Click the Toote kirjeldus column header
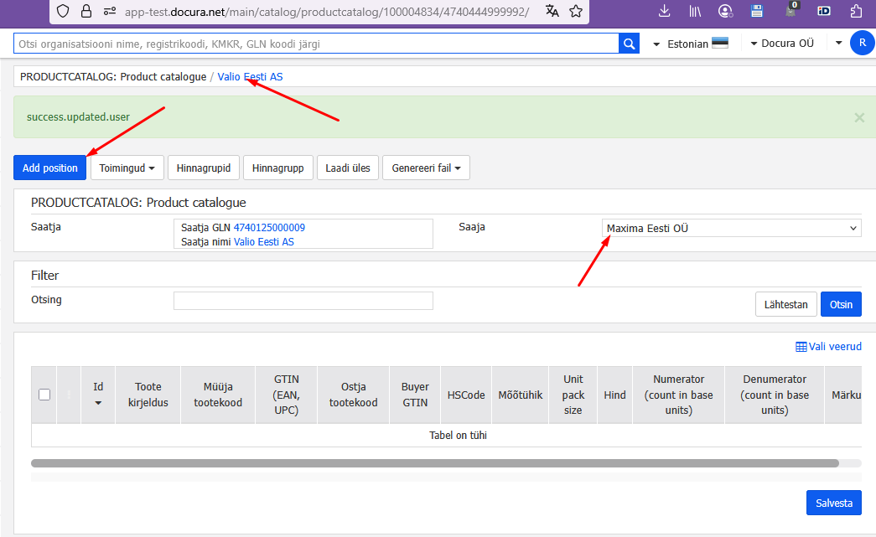876x537 pixels. pyautogui.click(x=148, y=395)
